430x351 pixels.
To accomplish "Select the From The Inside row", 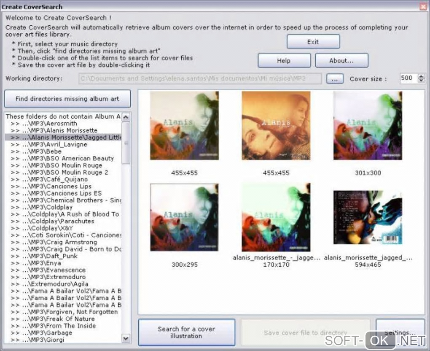I will pyautogui.click(x=63, y=326).
